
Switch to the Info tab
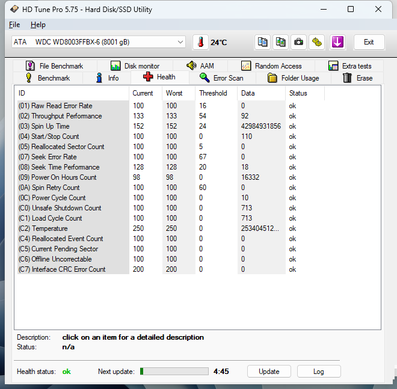pyautogui.click(x=107, y=78)
